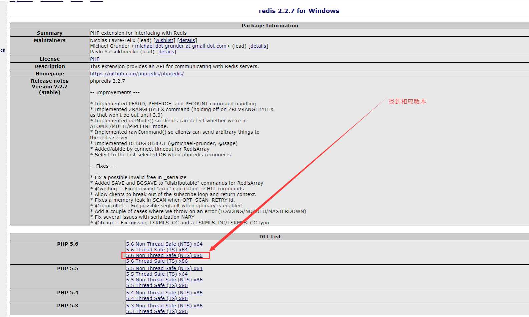
Task: Download 5.6 Non Thread Safe (NTS) x86
Action: coord(164,255)
